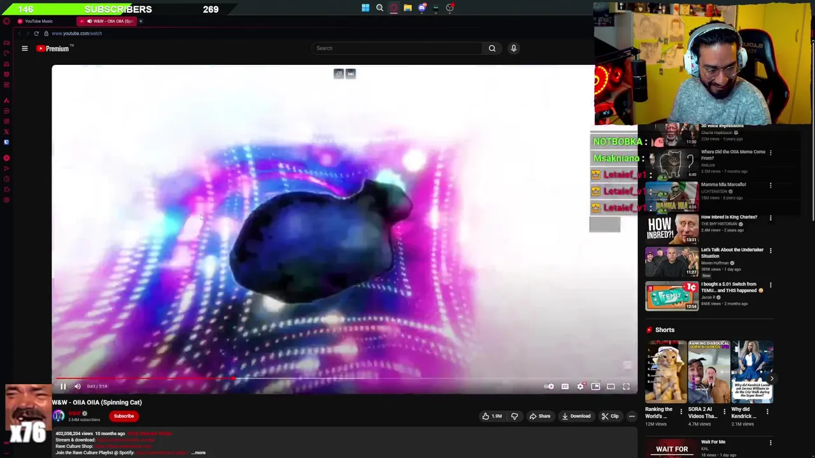The width and height of the screenshot is (815, 458).
Task: Open the YouTube guide hamburger menu
Action: 25,48
